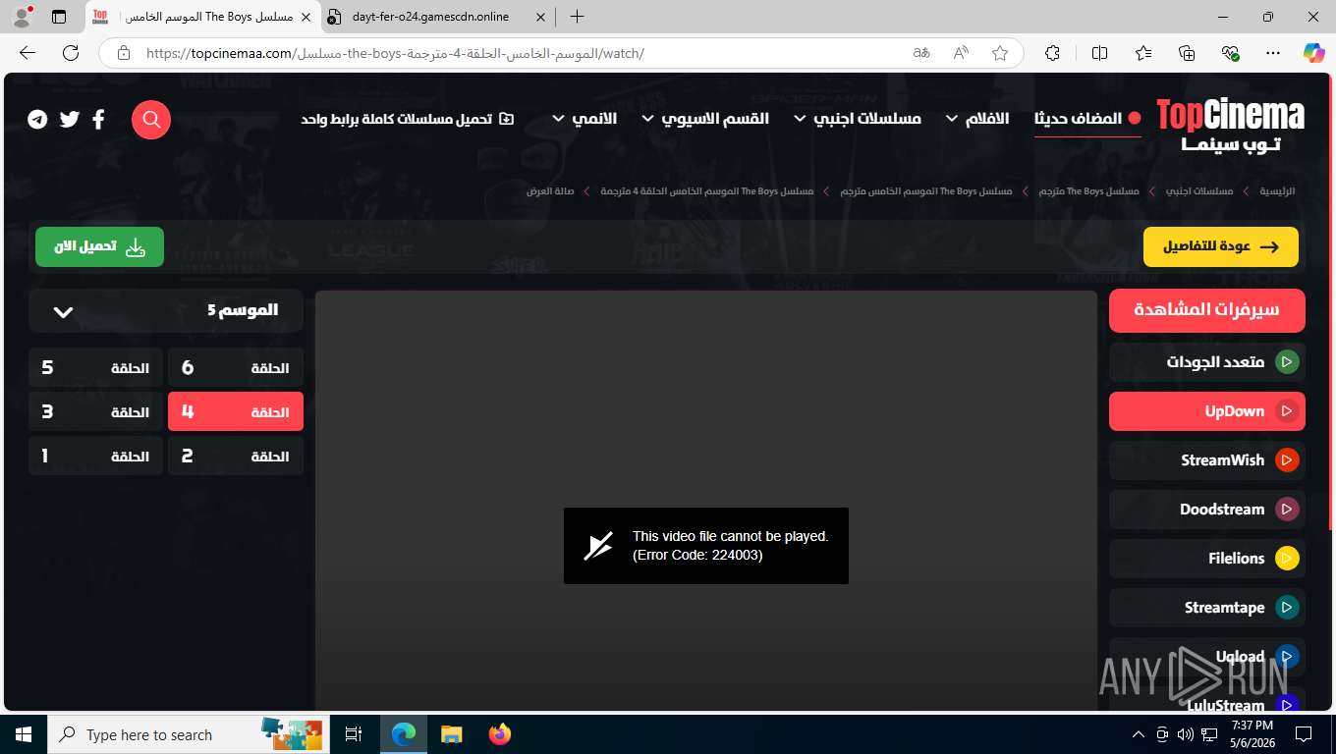The image size is (1336, 754).
Task: Select the UpDown server
Action: click(1207, 411)
